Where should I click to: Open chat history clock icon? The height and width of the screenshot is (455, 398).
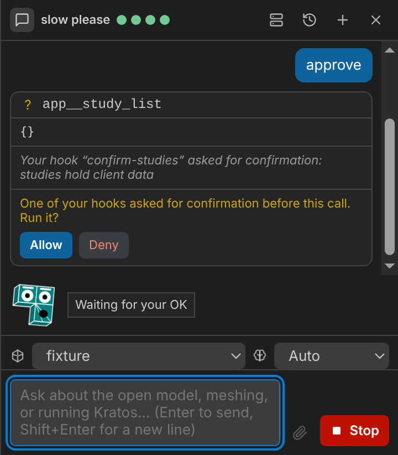coord(310,20)
